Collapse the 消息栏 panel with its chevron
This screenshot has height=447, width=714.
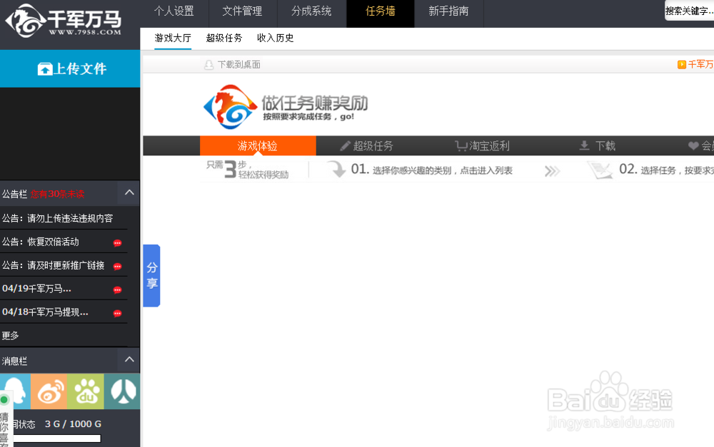coord(129,359)
